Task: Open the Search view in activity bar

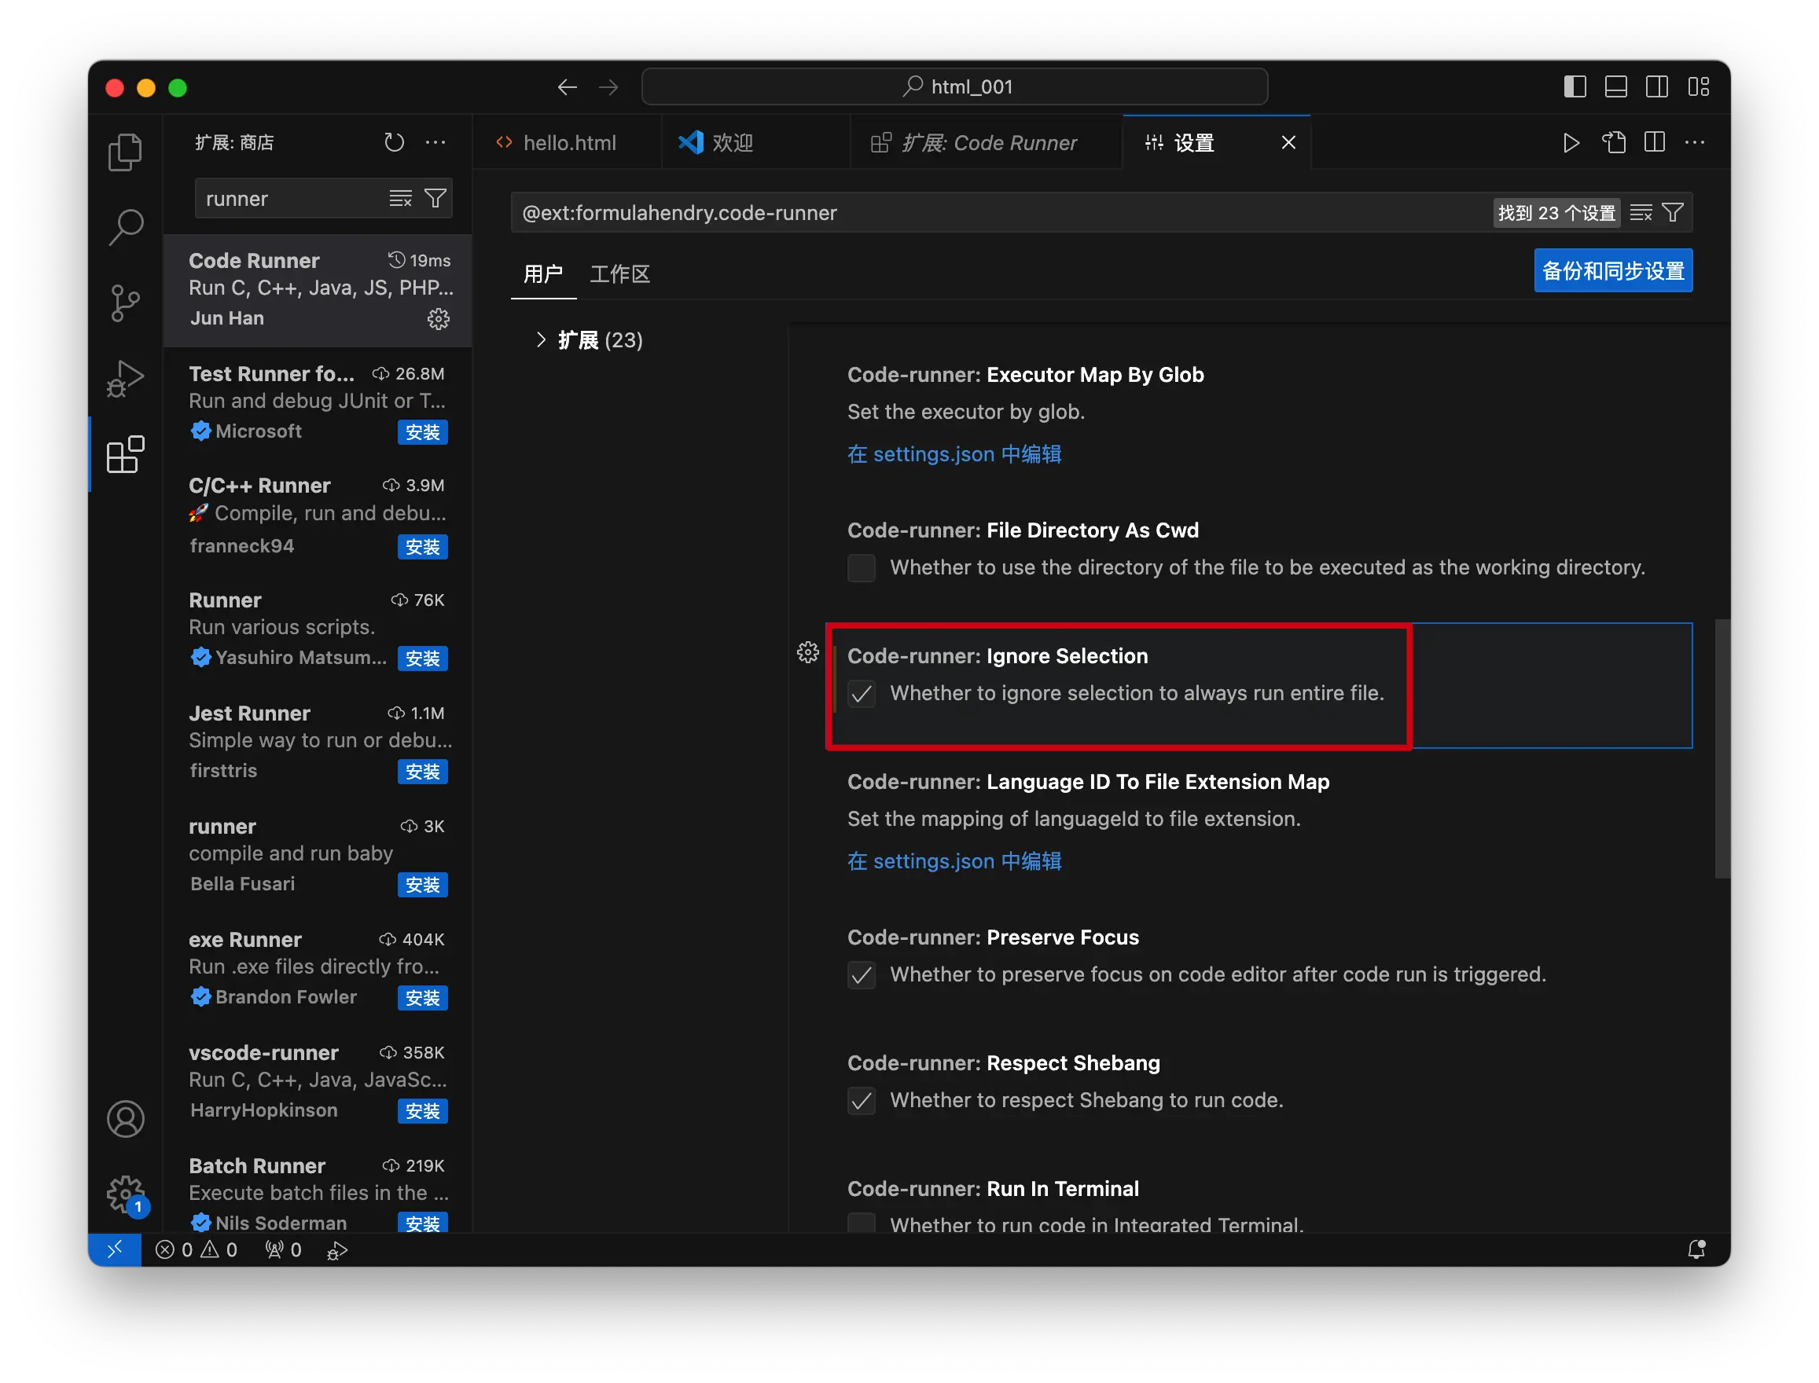Action: (x=125, y=227)
